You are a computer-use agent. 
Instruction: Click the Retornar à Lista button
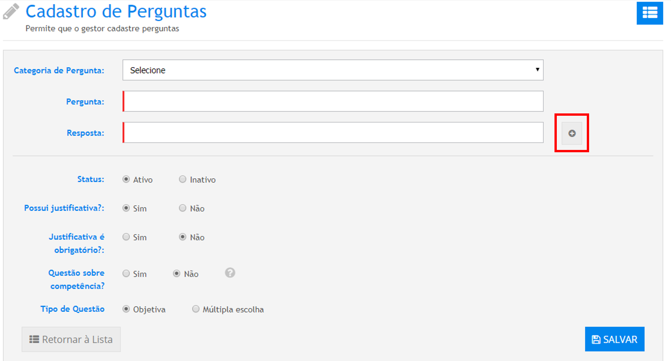pos(71,339)
